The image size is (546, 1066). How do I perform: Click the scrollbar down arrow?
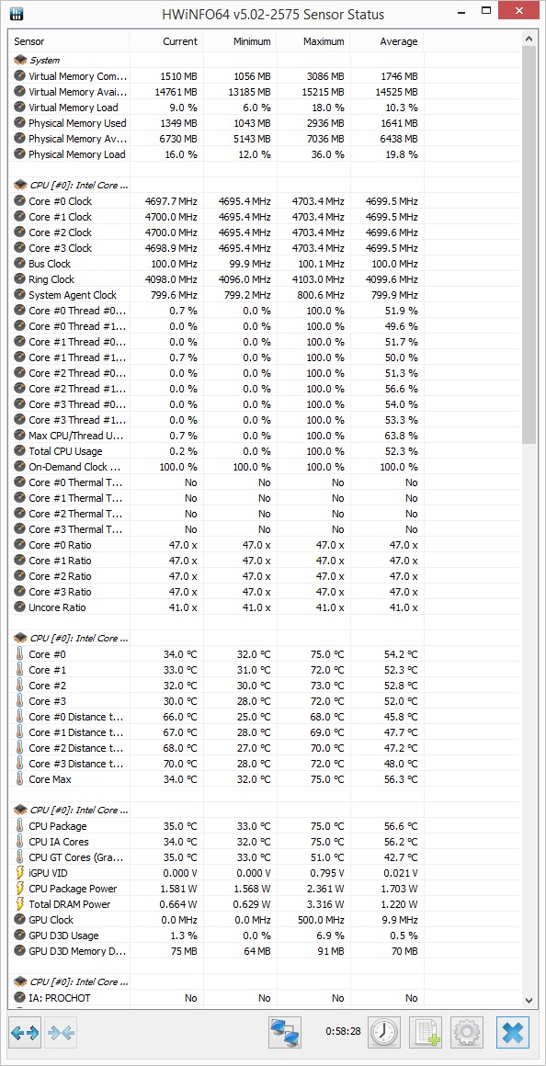[529, 1000]
